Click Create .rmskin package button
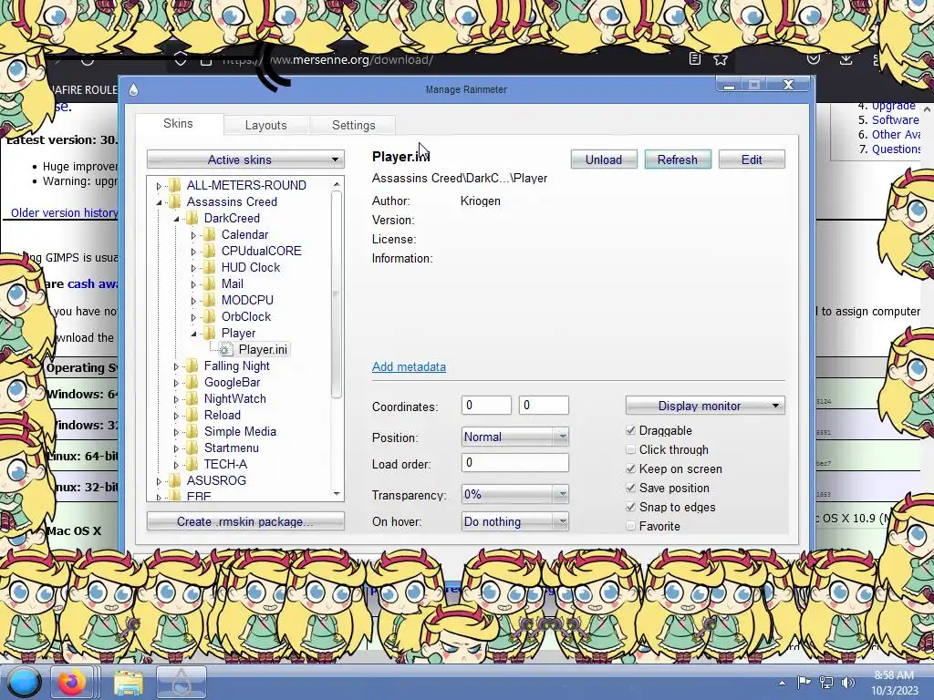Viewport: 934px width, 700px height. click(245, 521)
